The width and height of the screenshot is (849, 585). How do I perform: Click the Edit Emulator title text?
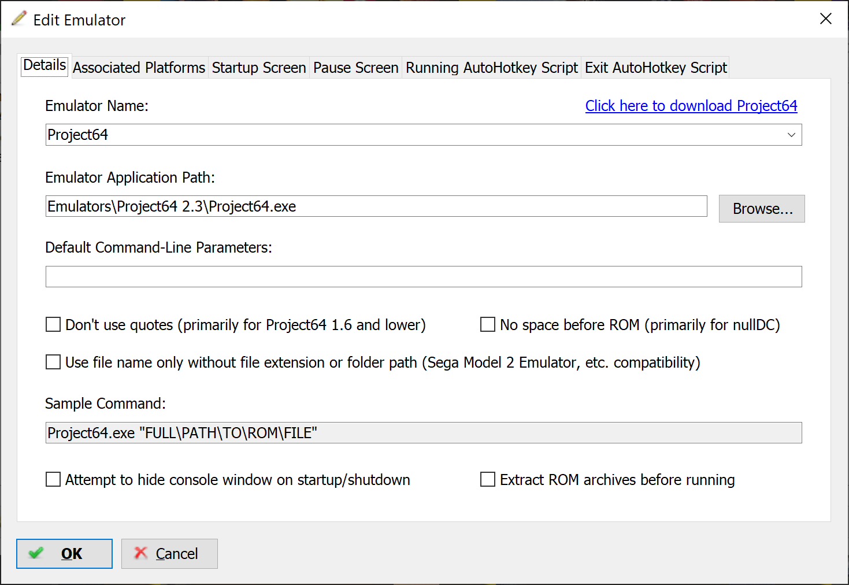[79, 20]
